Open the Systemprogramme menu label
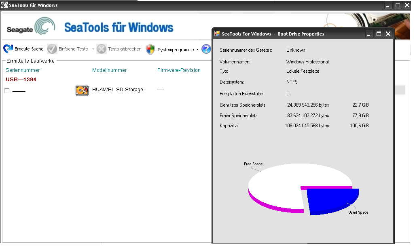 coord(176,50)
